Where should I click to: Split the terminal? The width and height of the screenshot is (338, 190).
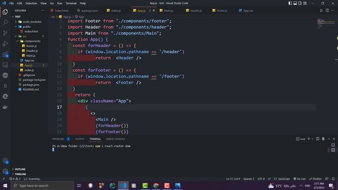click(x=317, y=139)
